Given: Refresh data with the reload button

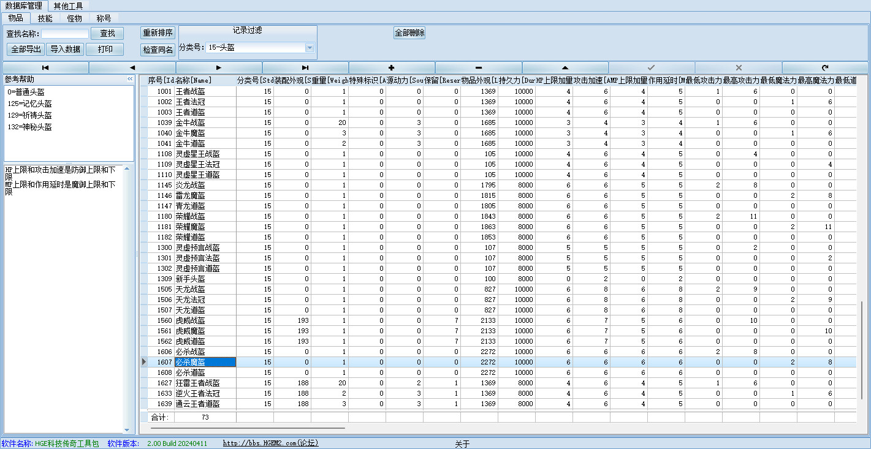Looking at the screenshot, I should pyautogui.click(x=825, y=67).
